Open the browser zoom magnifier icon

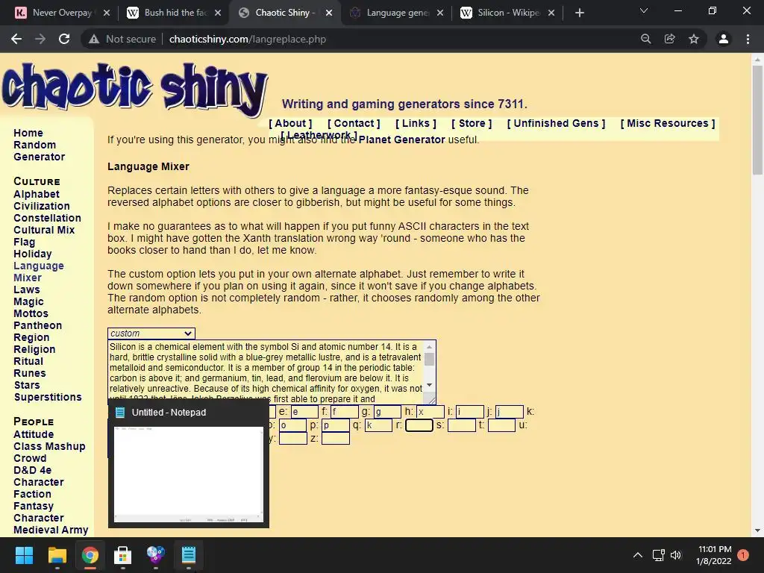tap(645, 39)
